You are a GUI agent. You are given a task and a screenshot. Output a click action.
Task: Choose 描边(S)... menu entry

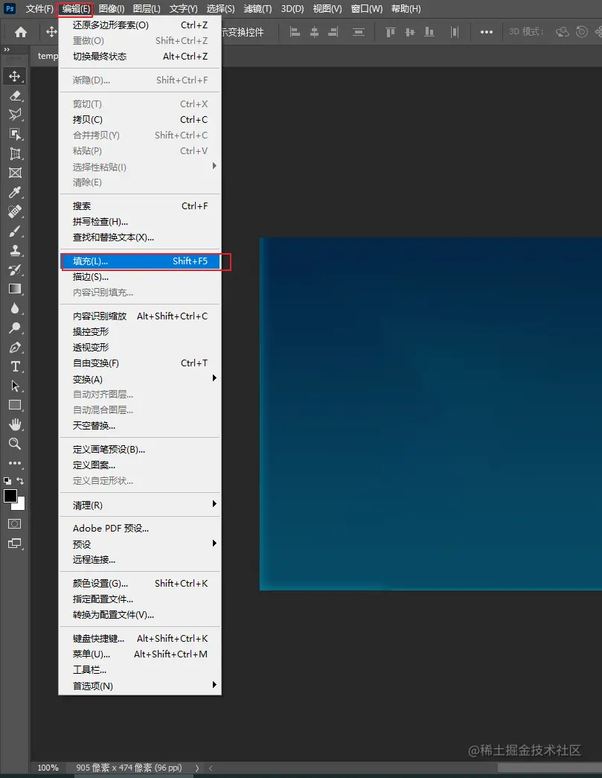(x=141, y=277)
